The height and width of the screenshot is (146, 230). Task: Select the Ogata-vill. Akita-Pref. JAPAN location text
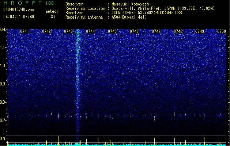[163, 8]
